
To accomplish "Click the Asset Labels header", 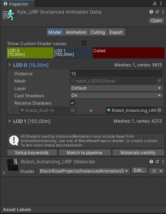I will point(17,209).
